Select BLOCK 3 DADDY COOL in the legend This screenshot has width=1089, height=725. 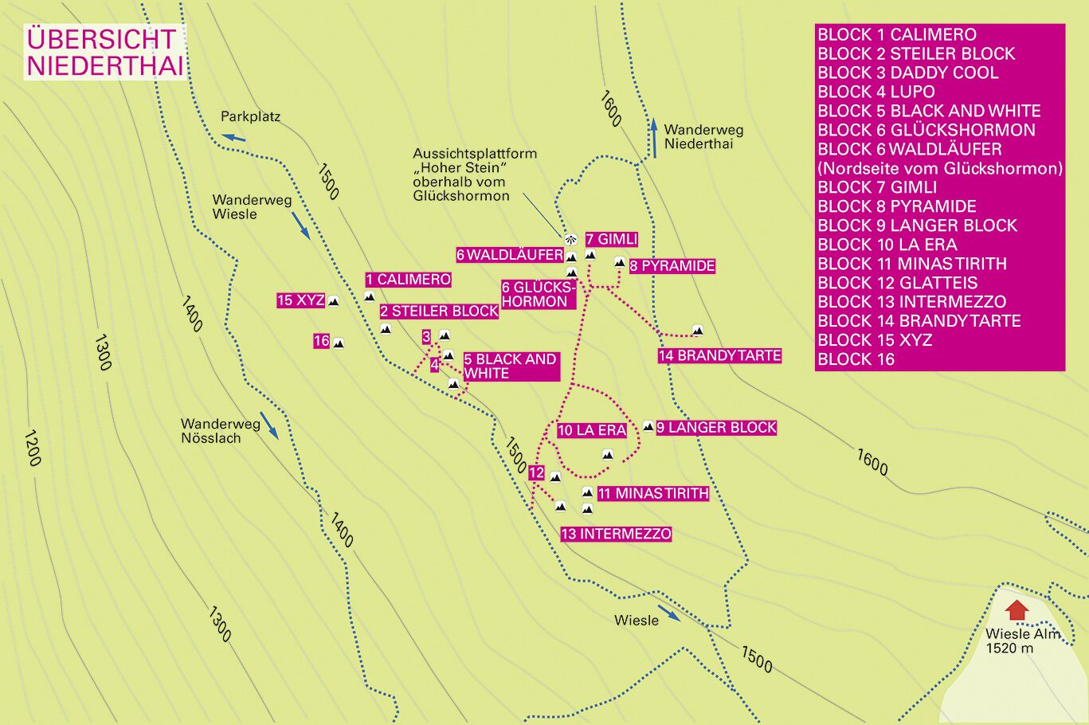point(907,72)
